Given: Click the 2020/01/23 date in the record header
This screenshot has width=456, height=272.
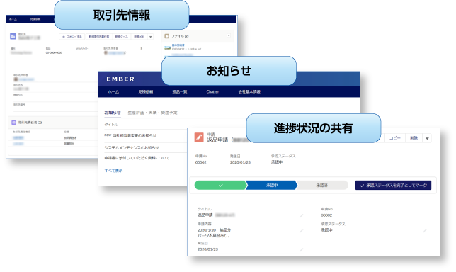Looking at the screenshot, I should [x=240, y=162].
